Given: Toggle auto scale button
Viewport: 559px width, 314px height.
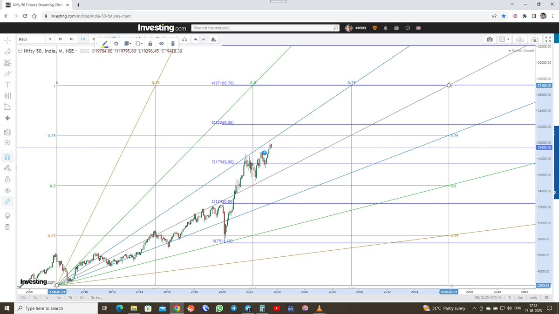Looking at the screenshot, I should pos(533,297).
